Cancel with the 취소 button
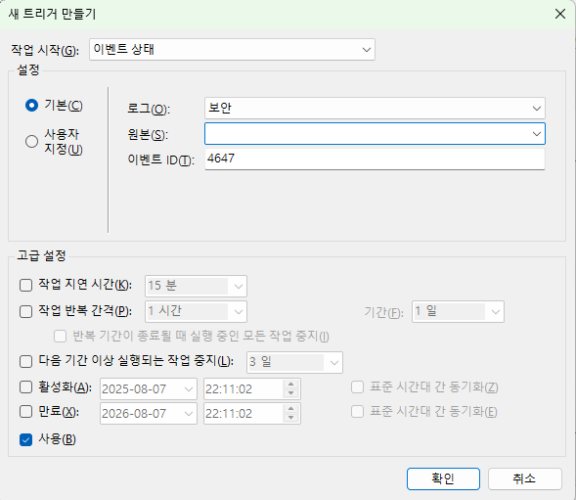This screenshot has width=576, height=500. (525, 478)
